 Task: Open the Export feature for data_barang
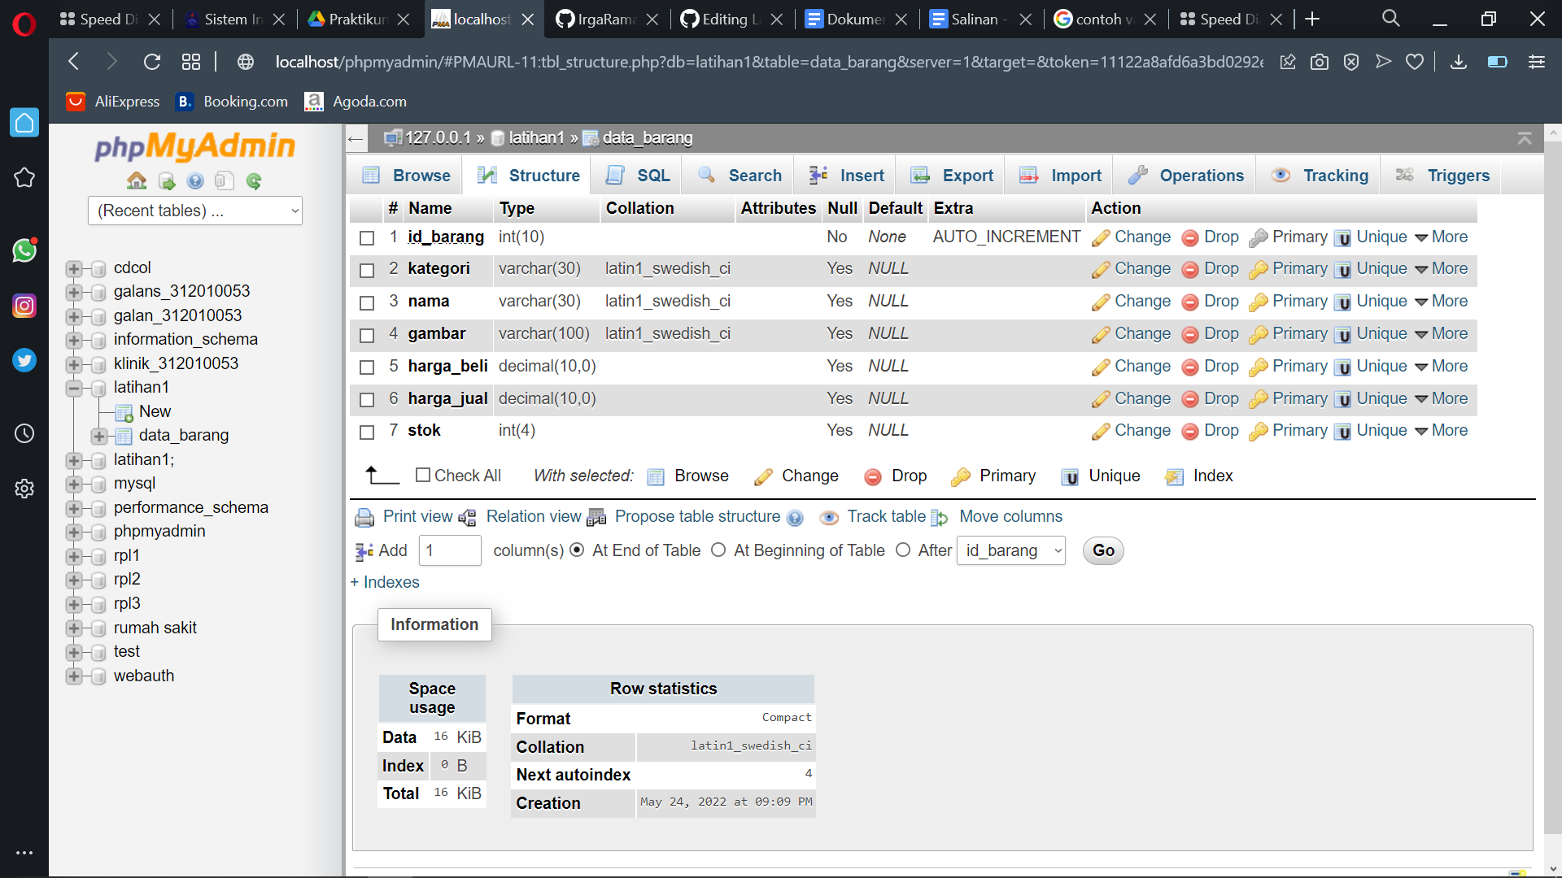(x=968, y=175)
